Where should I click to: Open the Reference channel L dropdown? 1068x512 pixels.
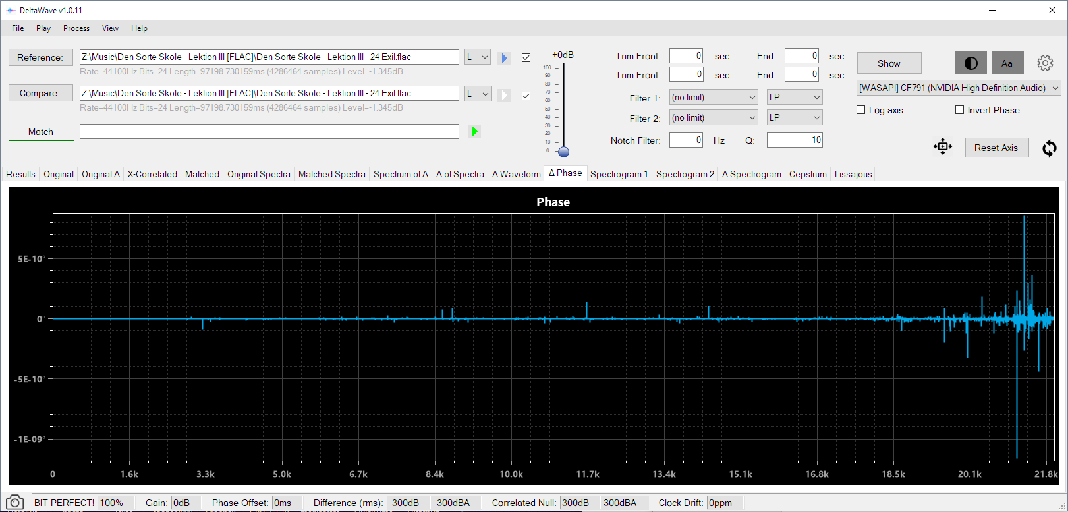pos(478,57)
